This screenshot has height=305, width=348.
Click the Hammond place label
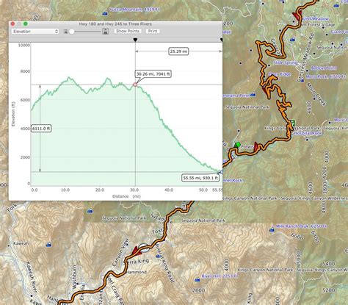137,272
